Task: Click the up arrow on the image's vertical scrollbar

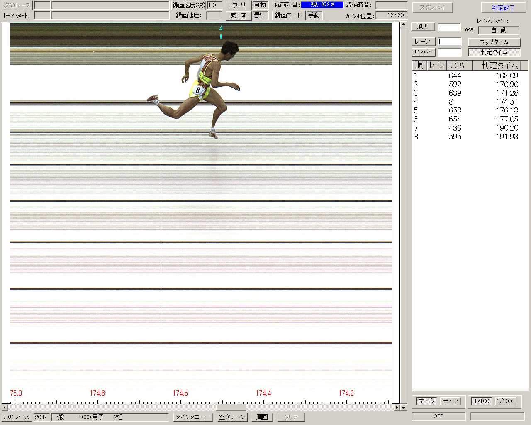Action: [x=404, y=25]
